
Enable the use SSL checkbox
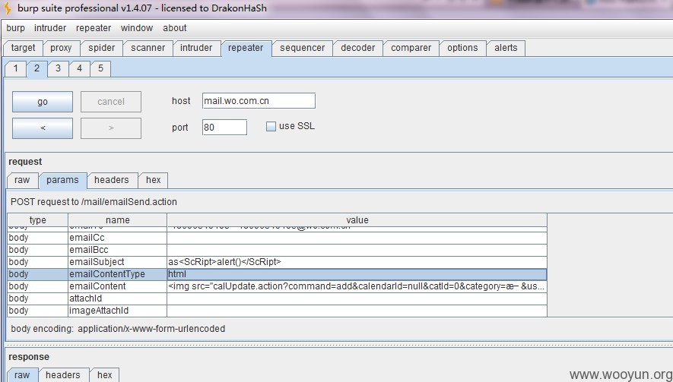271,127
